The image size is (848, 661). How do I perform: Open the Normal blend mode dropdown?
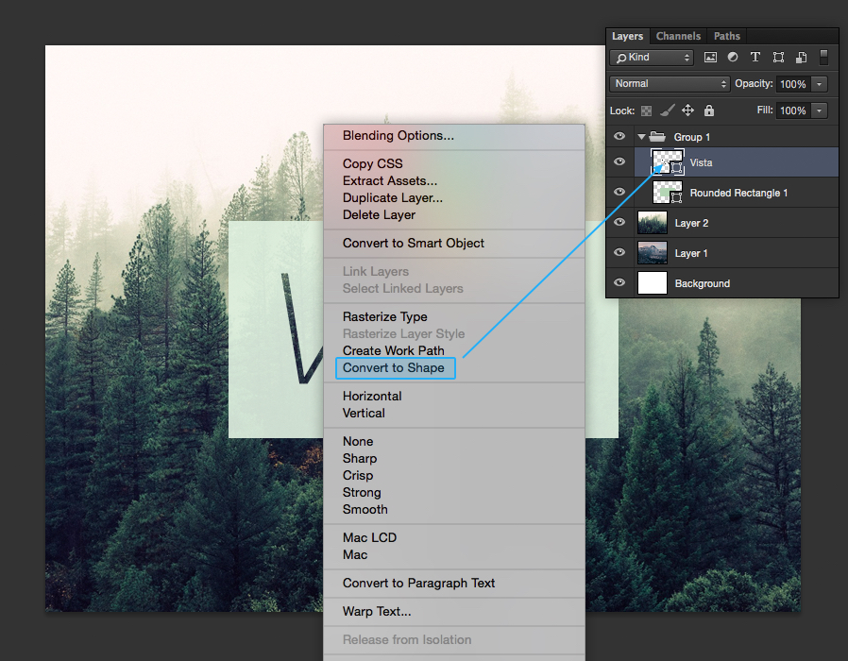click(669, 83)
